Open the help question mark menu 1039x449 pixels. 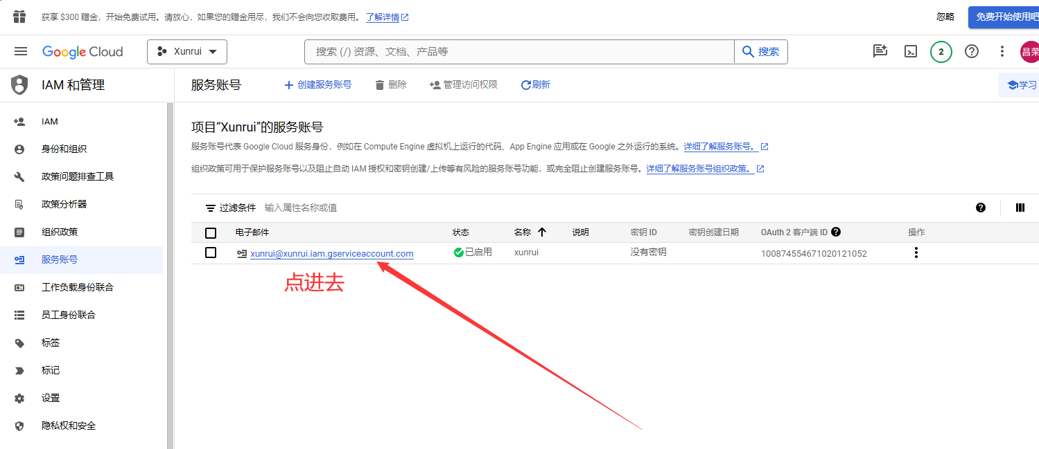972,51
